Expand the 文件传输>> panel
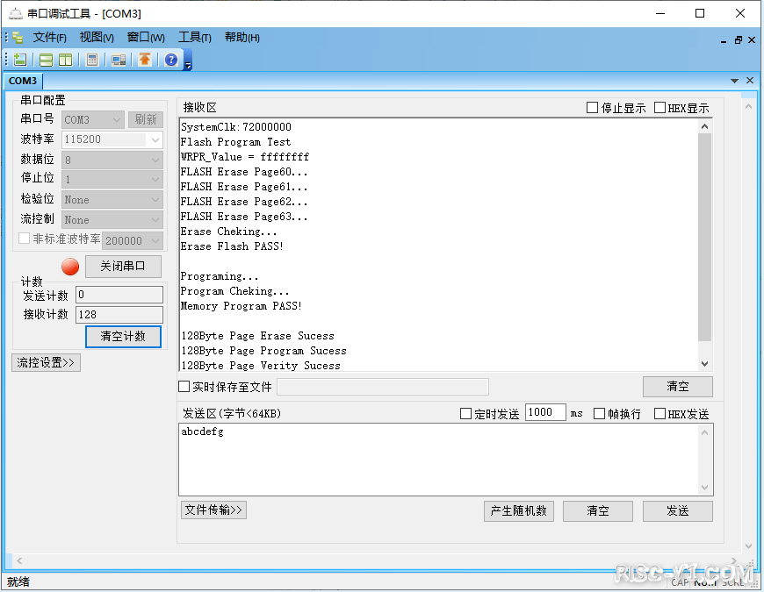The width and height of the screenshot is (764, 592). point(213,510)
